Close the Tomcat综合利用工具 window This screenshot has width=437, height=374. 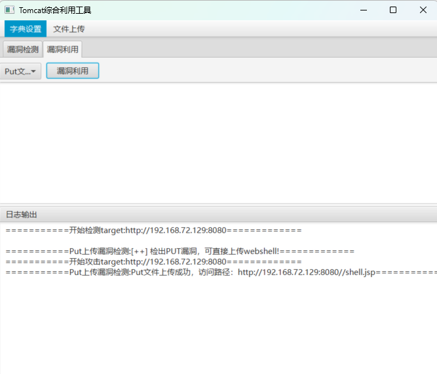coord(423,10)
